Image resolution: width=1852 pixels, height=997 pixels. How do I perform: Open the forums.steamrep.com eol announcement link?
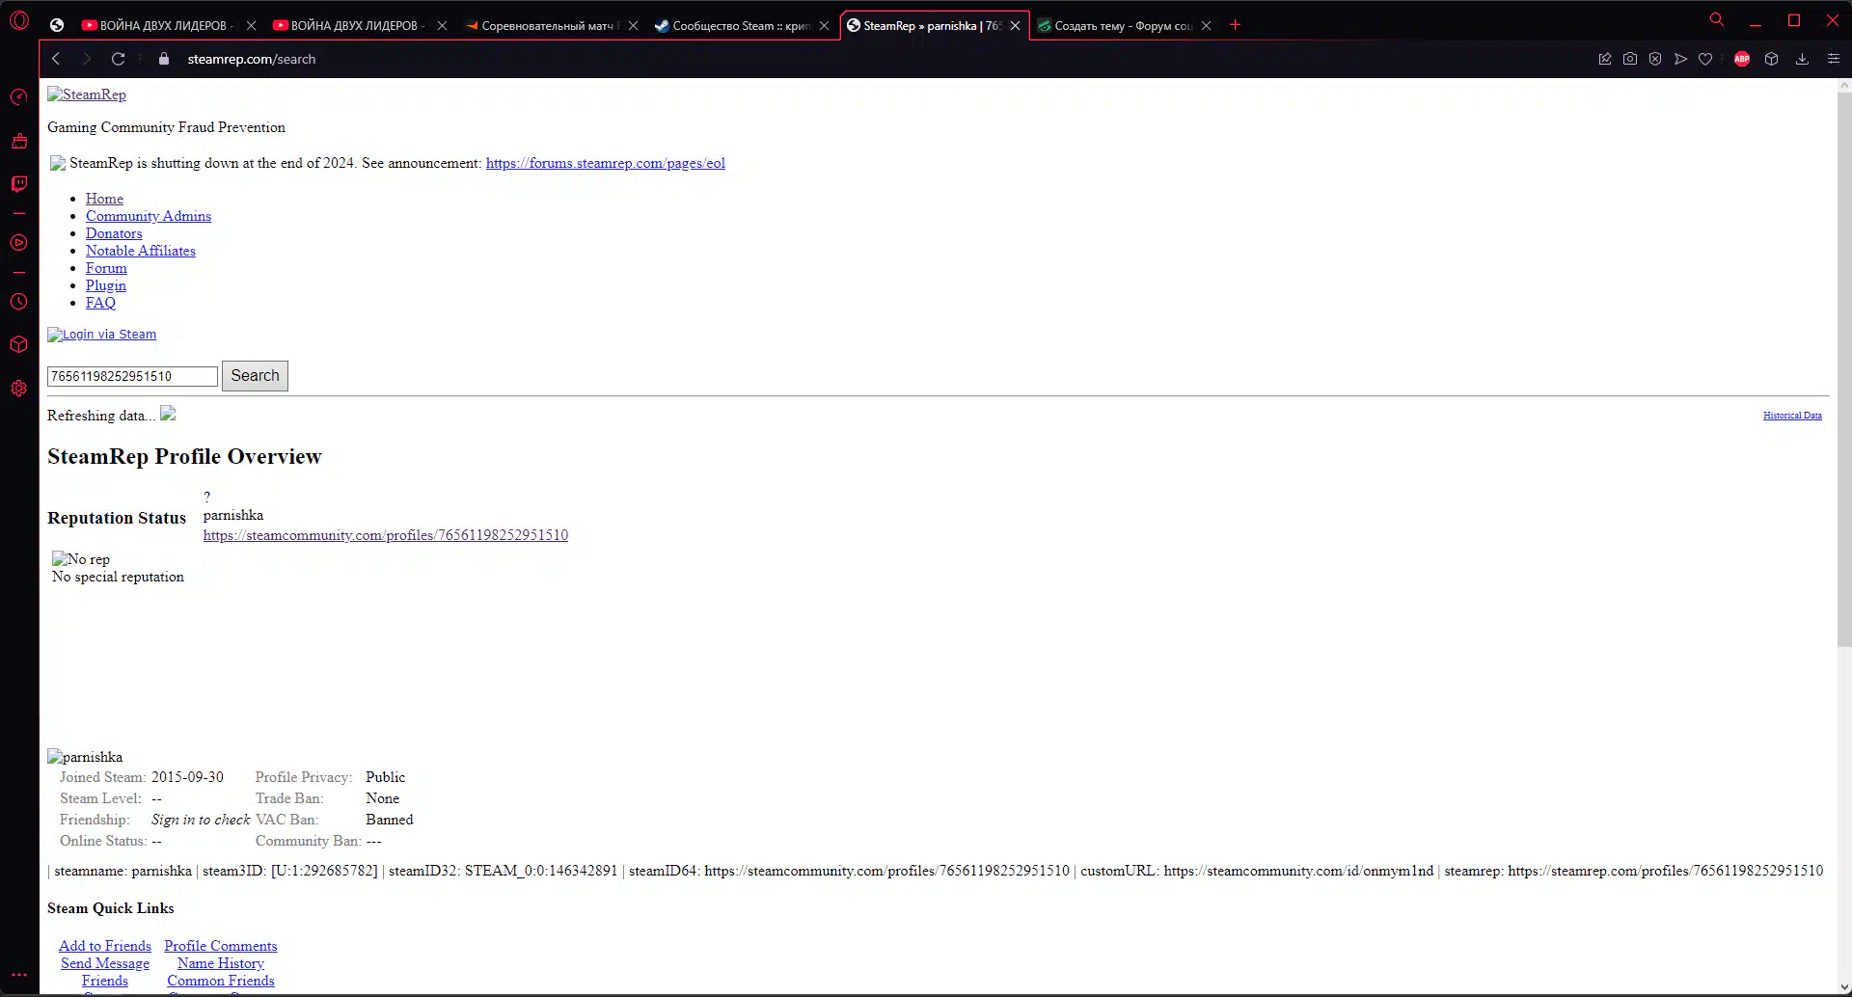point(605,163)
